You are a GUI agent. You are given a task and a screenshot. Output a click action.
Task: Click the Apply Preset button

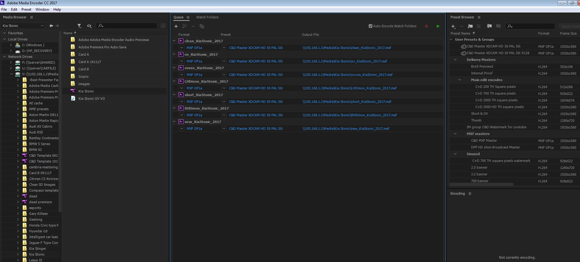coord(569,26)
